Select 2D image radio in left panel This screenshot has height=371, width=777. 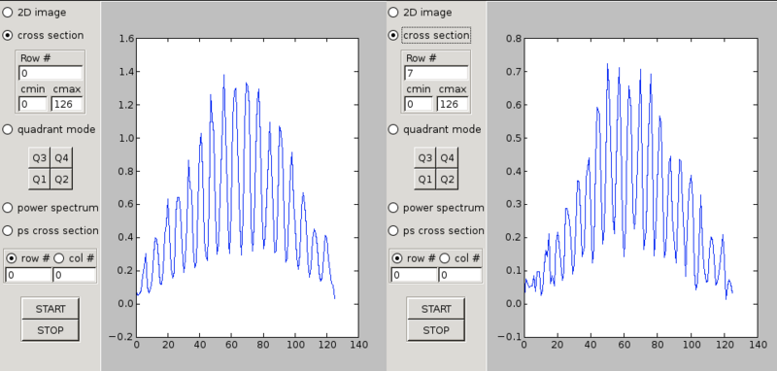[x=8, y=12]
